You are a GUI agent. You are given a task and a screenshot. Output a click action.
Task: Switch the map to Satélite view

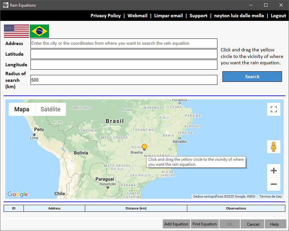50,109
